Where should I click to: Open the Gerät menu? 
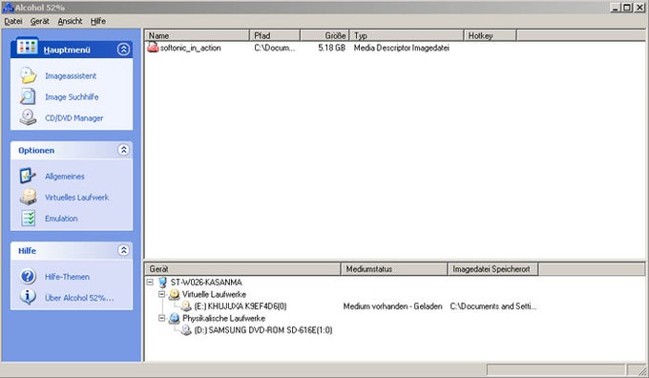(40, 21)
